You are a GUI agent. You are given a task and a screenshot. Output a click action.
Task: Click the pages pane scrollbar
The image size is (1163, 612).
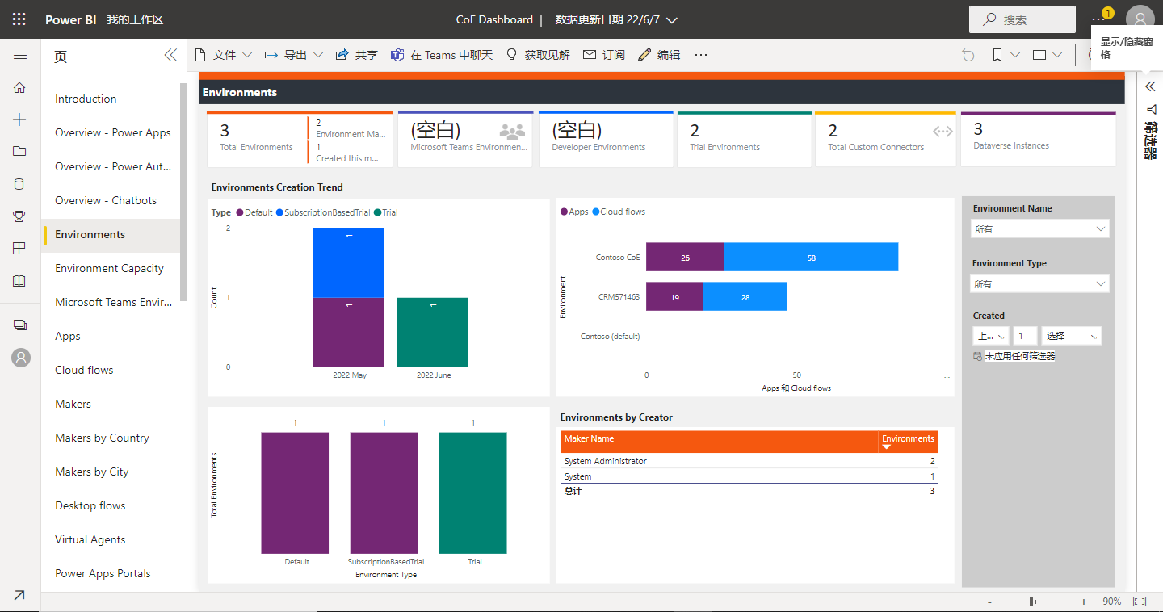click(183, 192)
